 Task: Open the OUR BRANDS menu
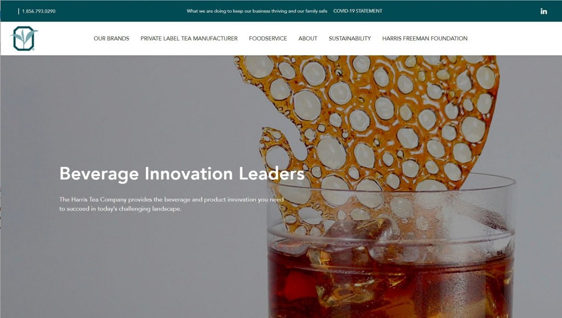pyautogui.click(x=111, y=38)
